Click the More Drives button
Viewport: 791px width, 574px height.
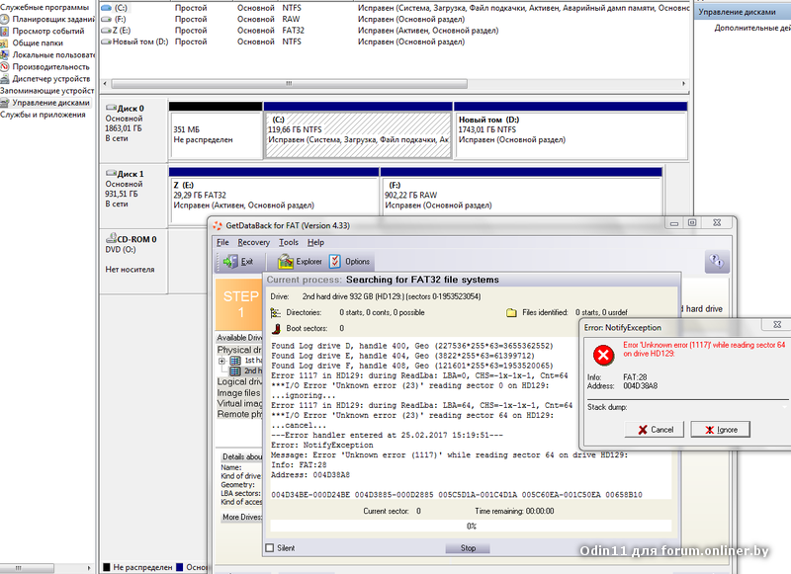(x=239, y=517)
